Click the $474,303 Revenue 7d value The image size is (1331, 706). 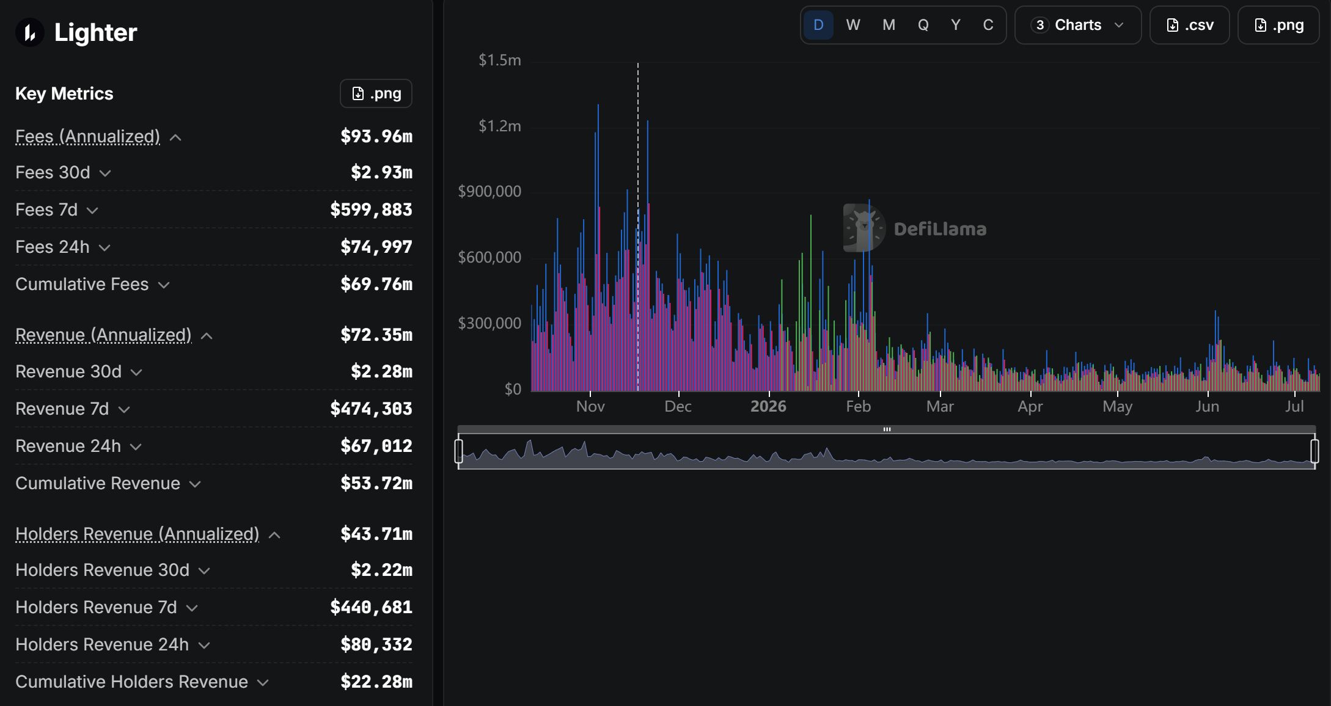(371, 409)
